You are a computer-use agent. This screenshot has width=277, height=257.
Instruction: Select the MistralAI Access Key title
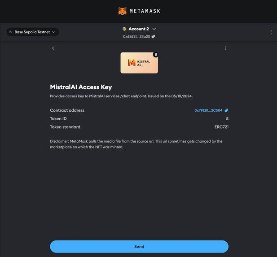pyautogui.click(x=81, y=87)
